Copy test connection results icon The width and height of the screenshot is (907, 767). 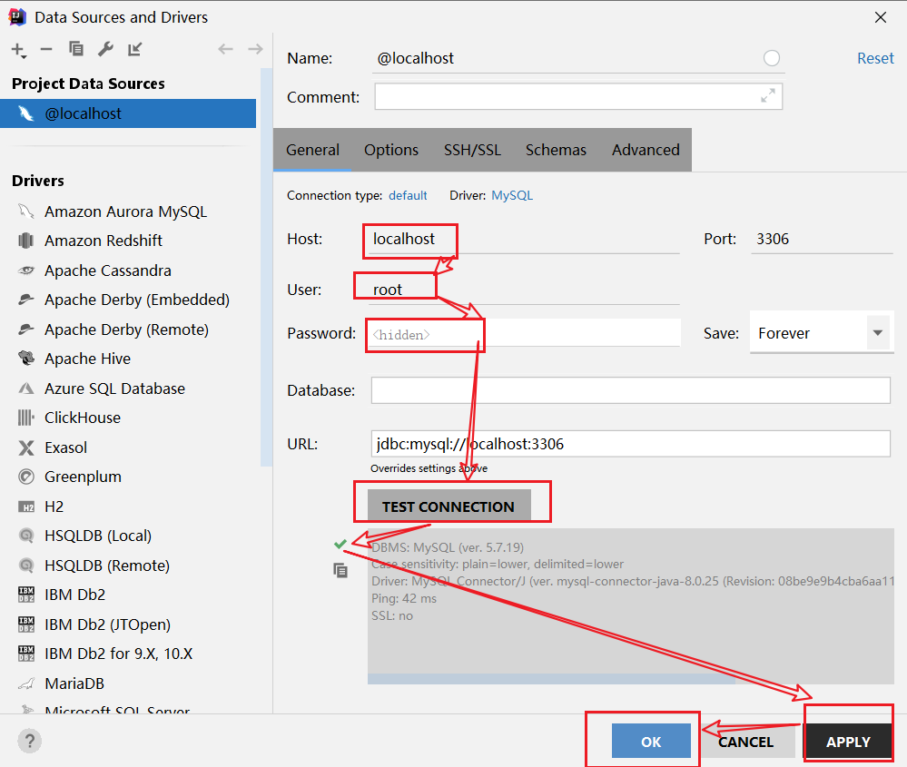tap(340, 571)
